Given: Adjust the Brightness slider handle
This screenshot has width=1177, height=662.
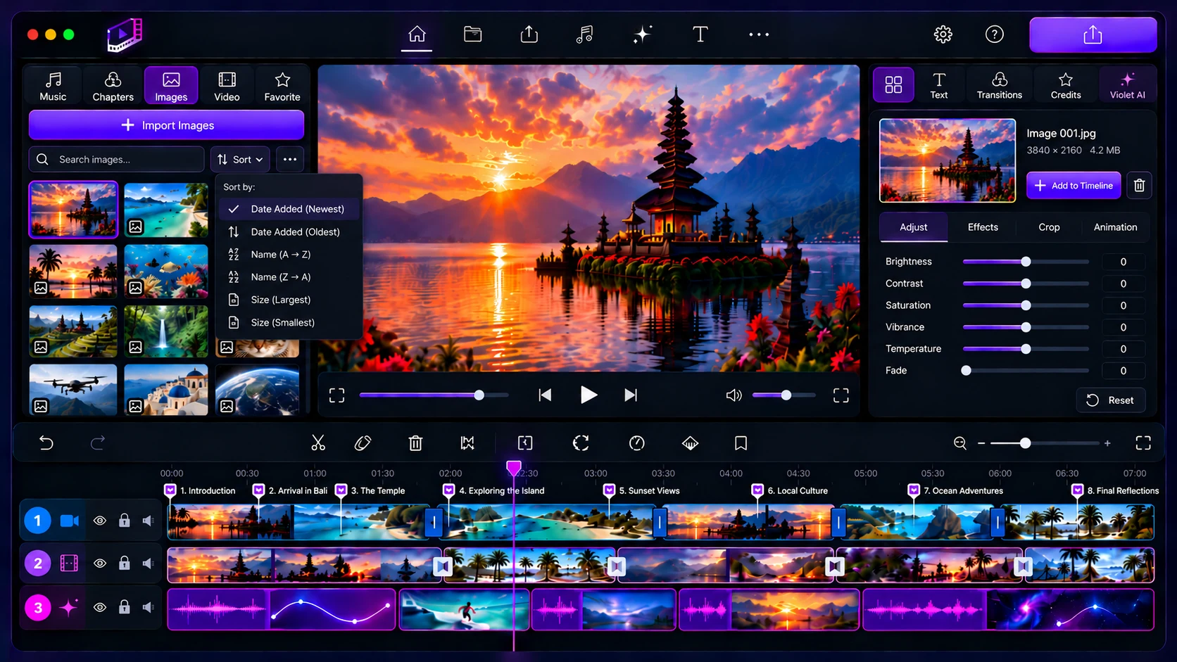Looking at the screenshot, I should [x=1026, y=262].
